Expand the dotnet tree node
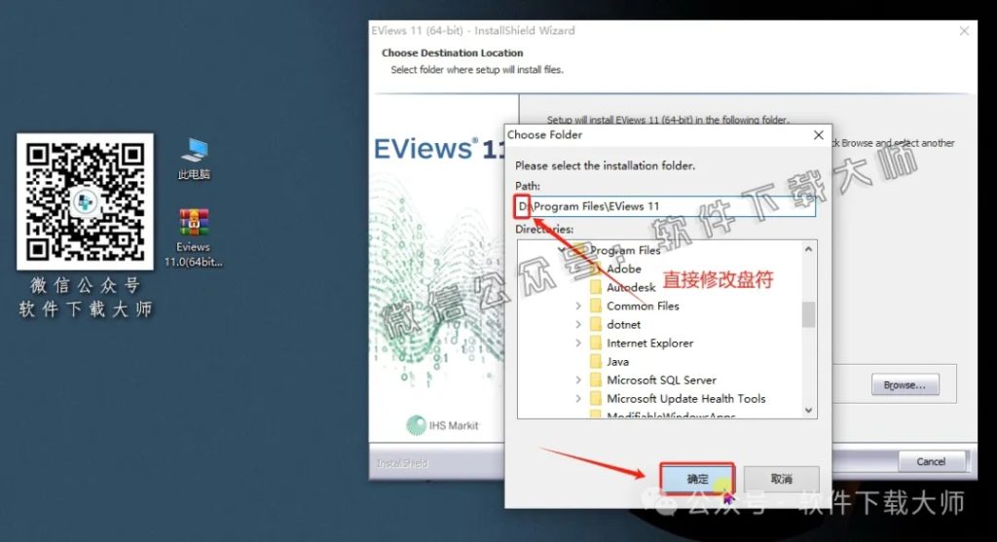The image size is (997, 542). 578,324
